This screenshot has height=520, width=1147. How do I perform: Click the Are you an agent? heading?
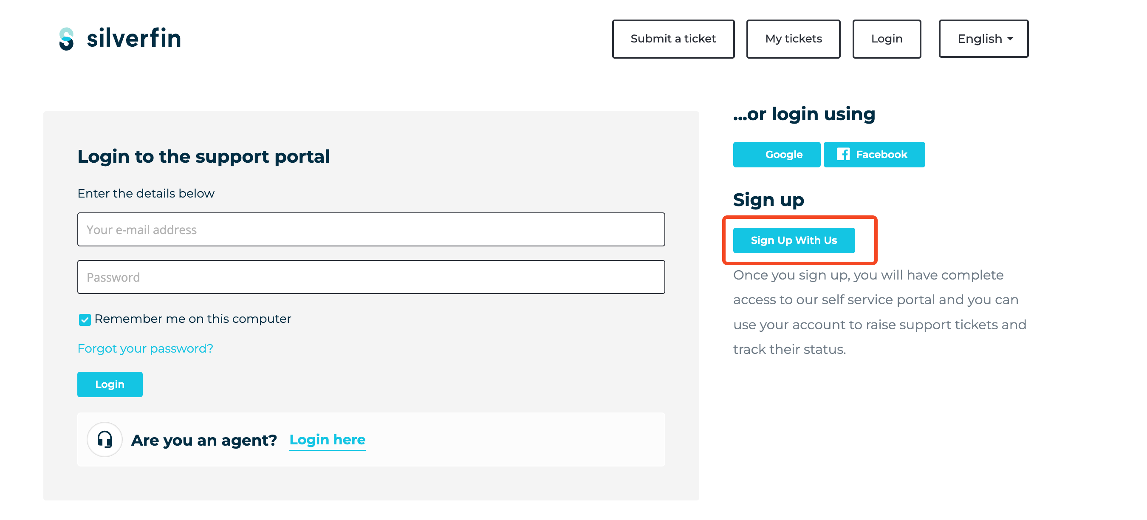point(204,440)
